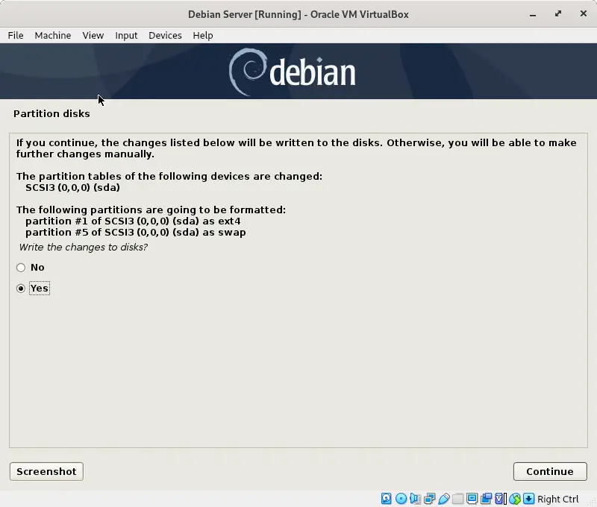Open the Input menu
The height and width of the screenshot is (507, 597).
coord(126,35)
